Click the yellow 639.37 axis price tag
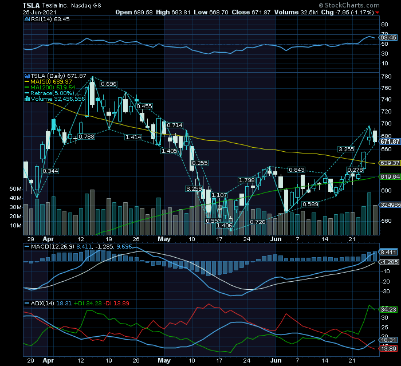 [x=390, y=163]
